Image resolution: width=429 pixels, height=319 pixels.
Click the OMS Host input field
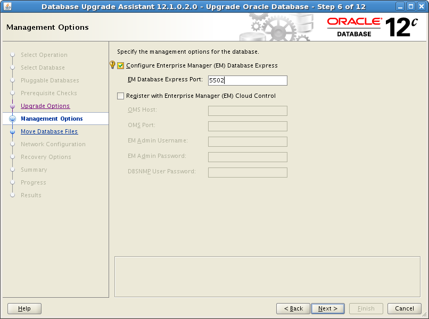pos(247,111)
